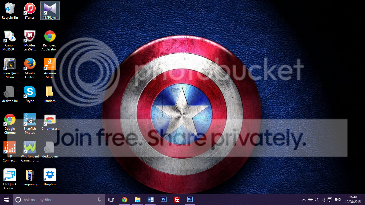This screenshot has width=365, height=205.
Task: Open the Wi-Fi network flyout
Action: [323, 200]
